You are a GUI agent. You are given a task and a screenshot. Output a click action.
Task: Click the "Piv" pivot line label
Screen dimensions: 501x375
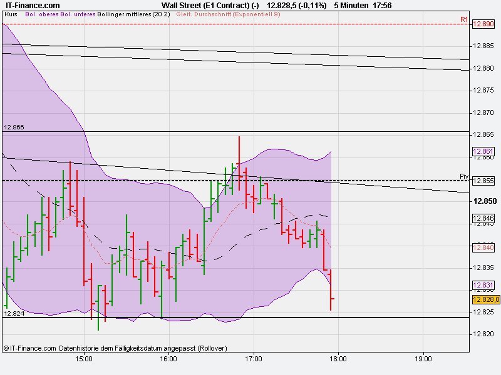pos(464,176)
